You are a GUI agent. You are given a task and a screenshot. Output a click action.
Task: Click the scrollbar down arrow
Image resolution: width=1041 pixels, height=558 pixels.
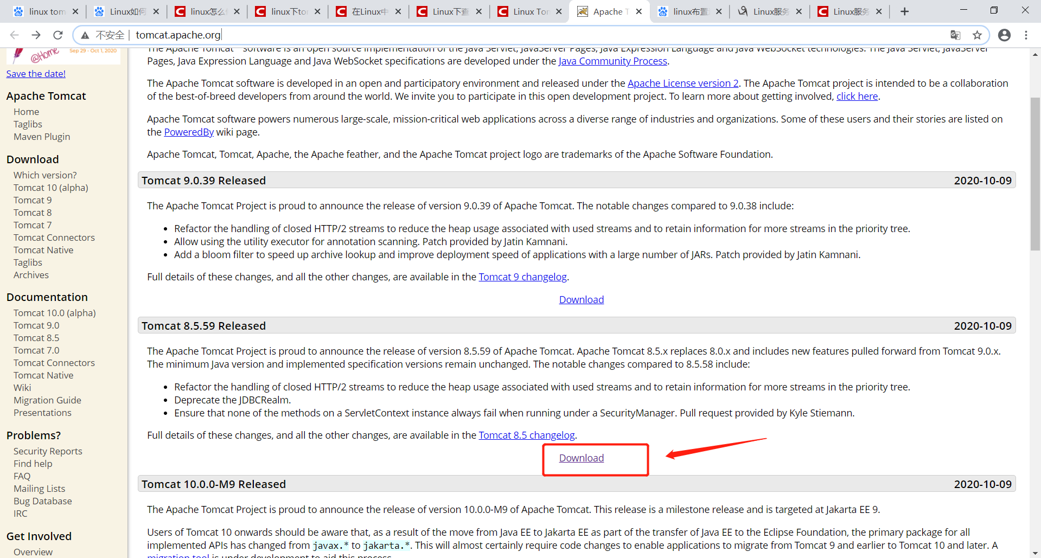(1035, 553)
